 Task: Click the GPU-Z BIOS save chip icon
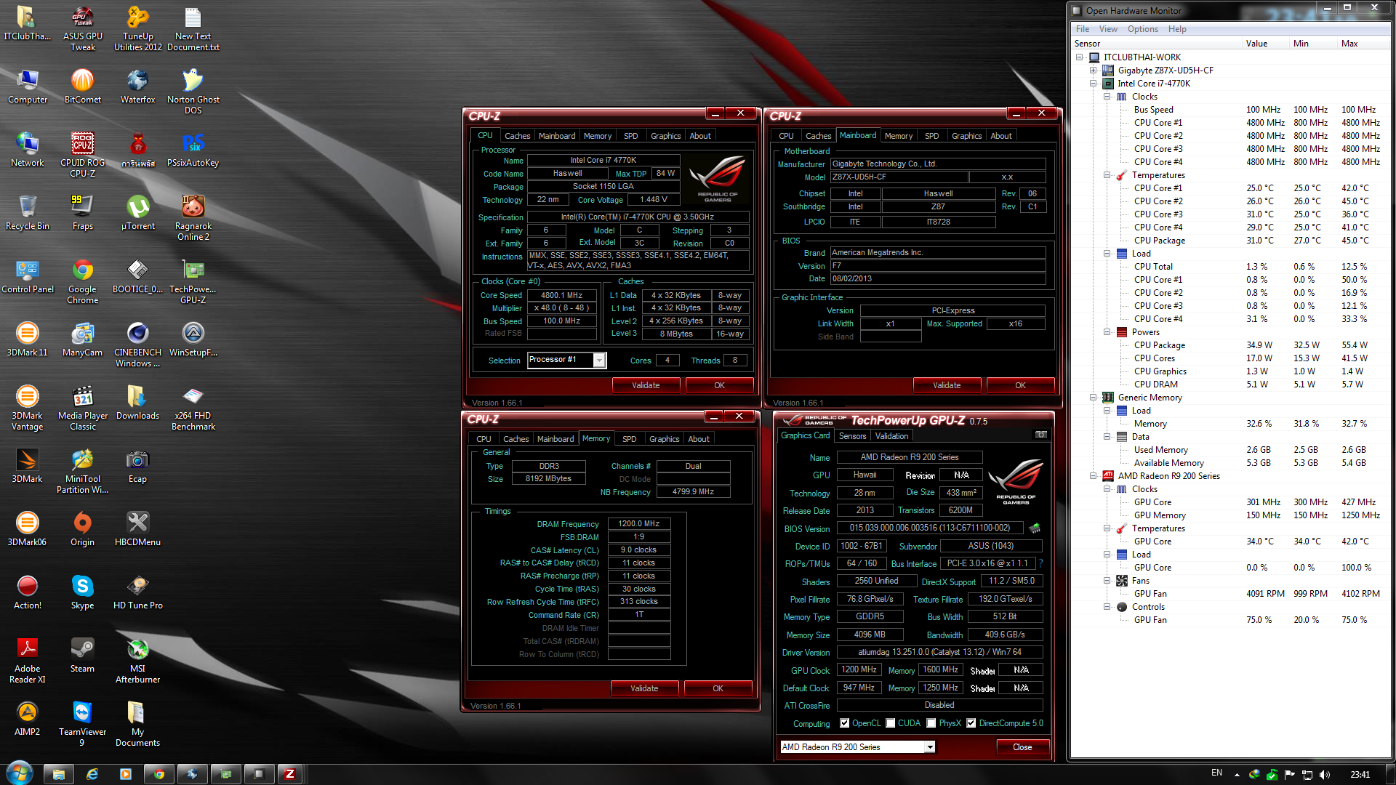[1035, 528]
